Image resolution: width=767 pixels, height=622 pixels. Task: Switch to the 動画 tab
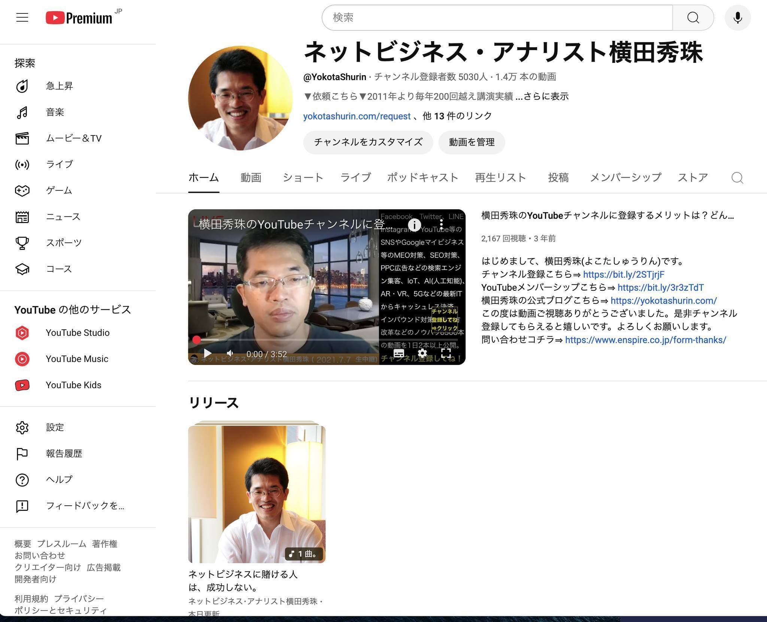251,178
